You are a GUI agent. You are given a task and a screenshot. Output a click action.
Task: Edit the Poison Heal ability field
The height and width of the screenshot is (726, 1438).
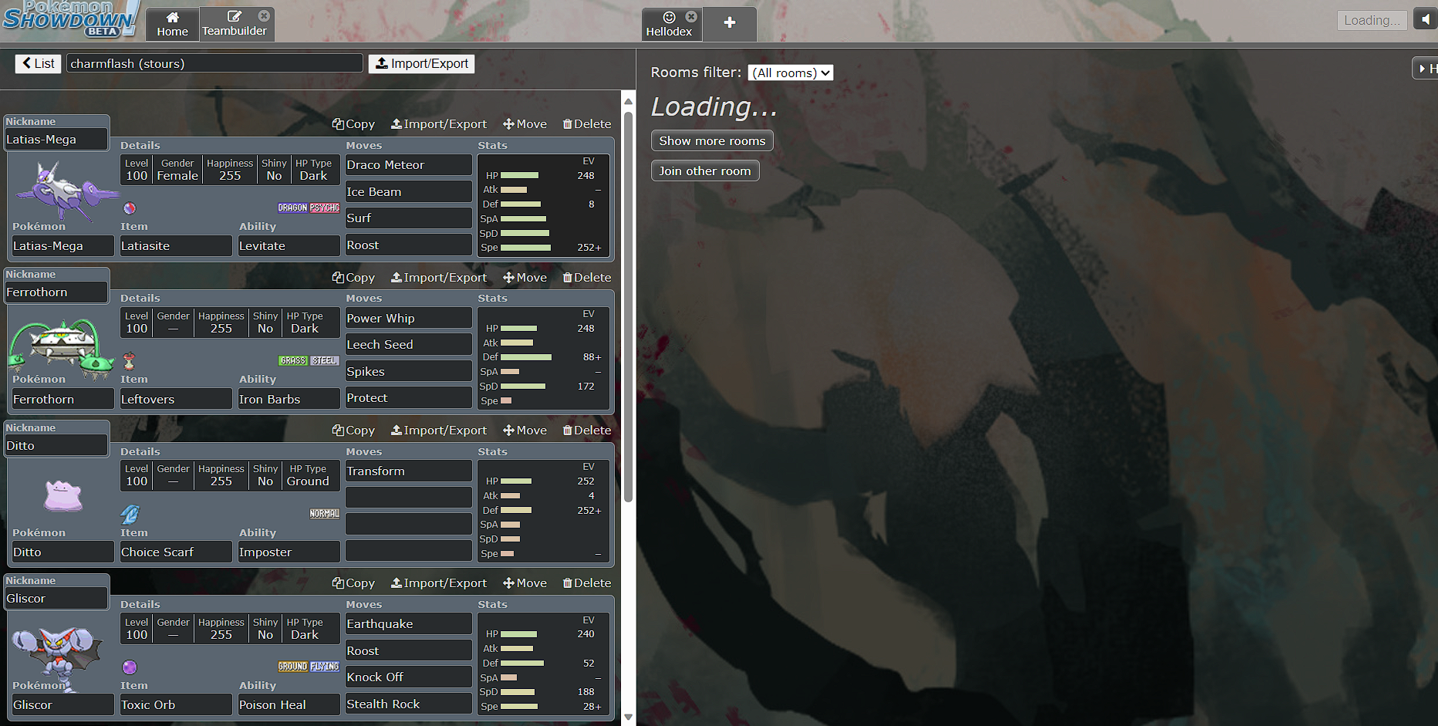[x=289, y=705]
